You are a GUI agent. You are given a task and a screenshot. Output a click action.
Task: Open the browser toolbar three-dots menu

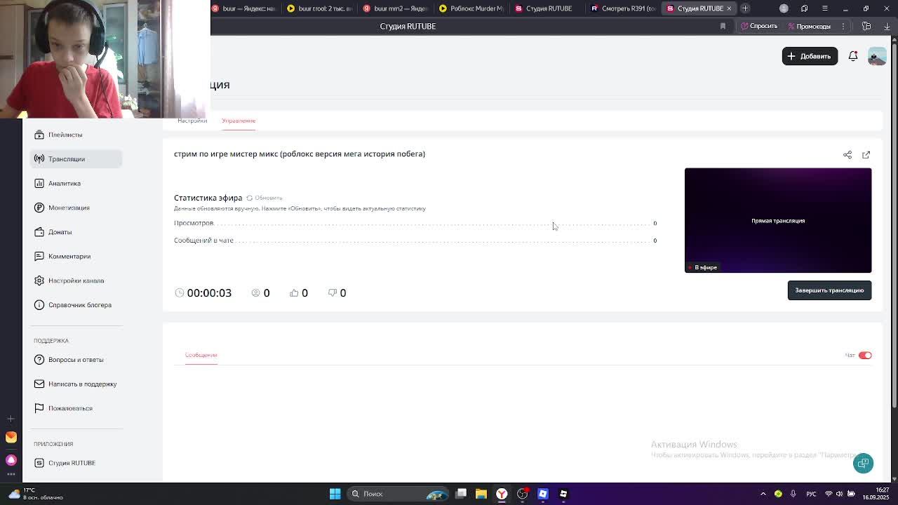pyautogui.click(x=844, y=26)
